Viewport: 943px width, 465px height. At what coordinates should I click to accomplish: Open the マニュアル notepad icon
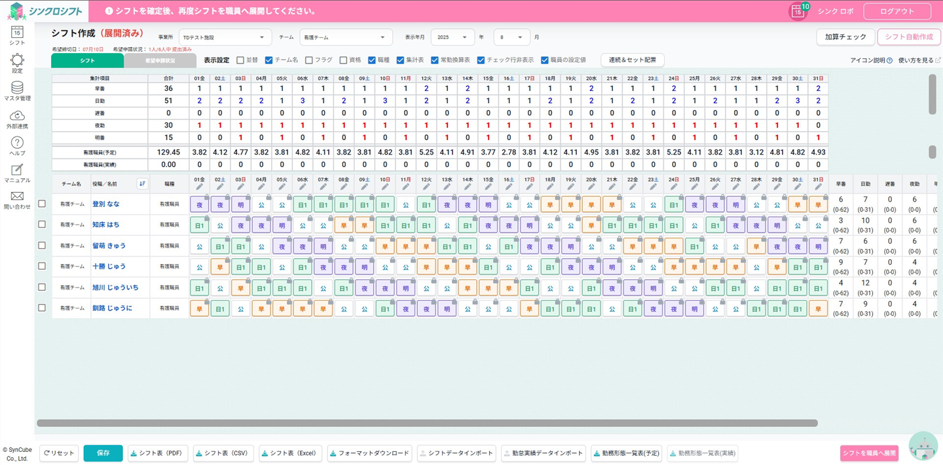tap(17, 170)
